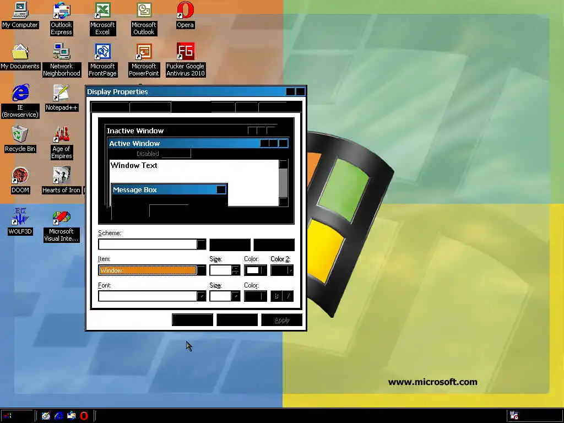The height and width of the screenshot is (423, 564).
Task: Open the Color 2 swatch picker
Action: coord(281,270)
